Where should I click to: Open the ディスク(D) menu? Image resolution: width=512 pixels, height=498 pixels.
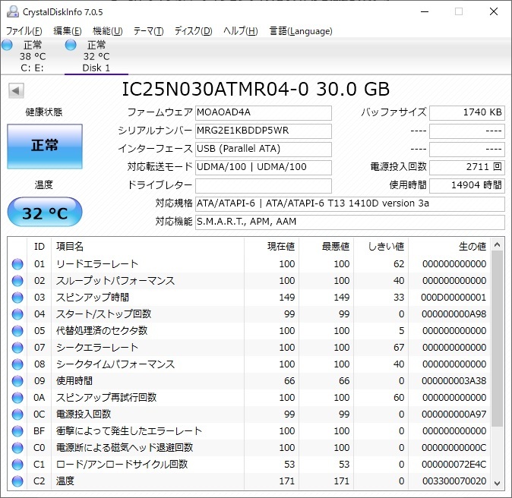tap(193, 31)
